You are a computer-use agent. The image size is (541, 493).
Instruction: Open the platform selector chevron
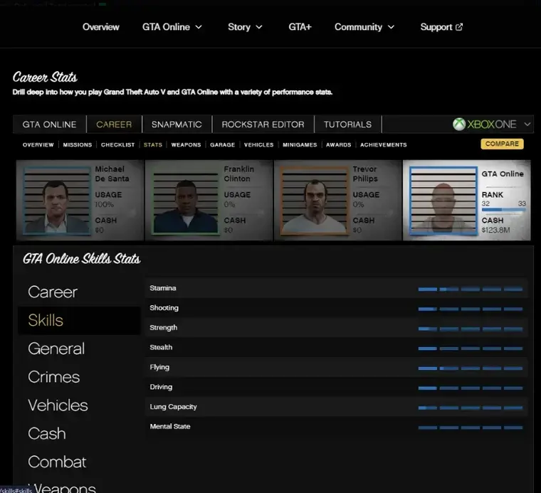(x=527, y=124)
